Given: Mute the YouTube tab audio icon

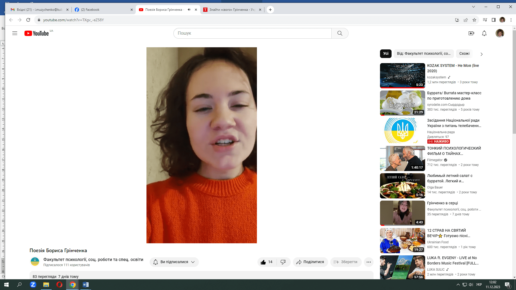Looking at the screenshot, I should (x=189, y=10).
